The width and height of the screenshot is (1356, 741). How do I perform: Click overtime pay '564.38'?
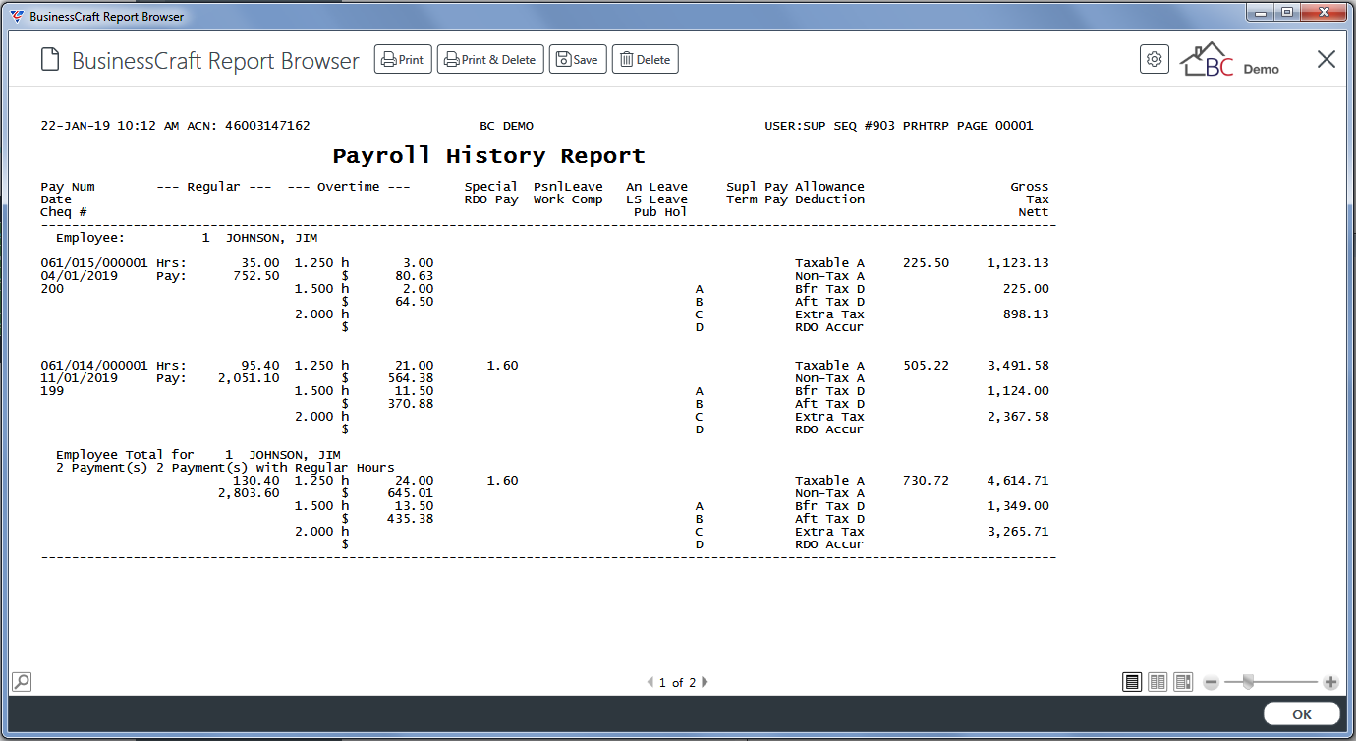click(411, 378)
